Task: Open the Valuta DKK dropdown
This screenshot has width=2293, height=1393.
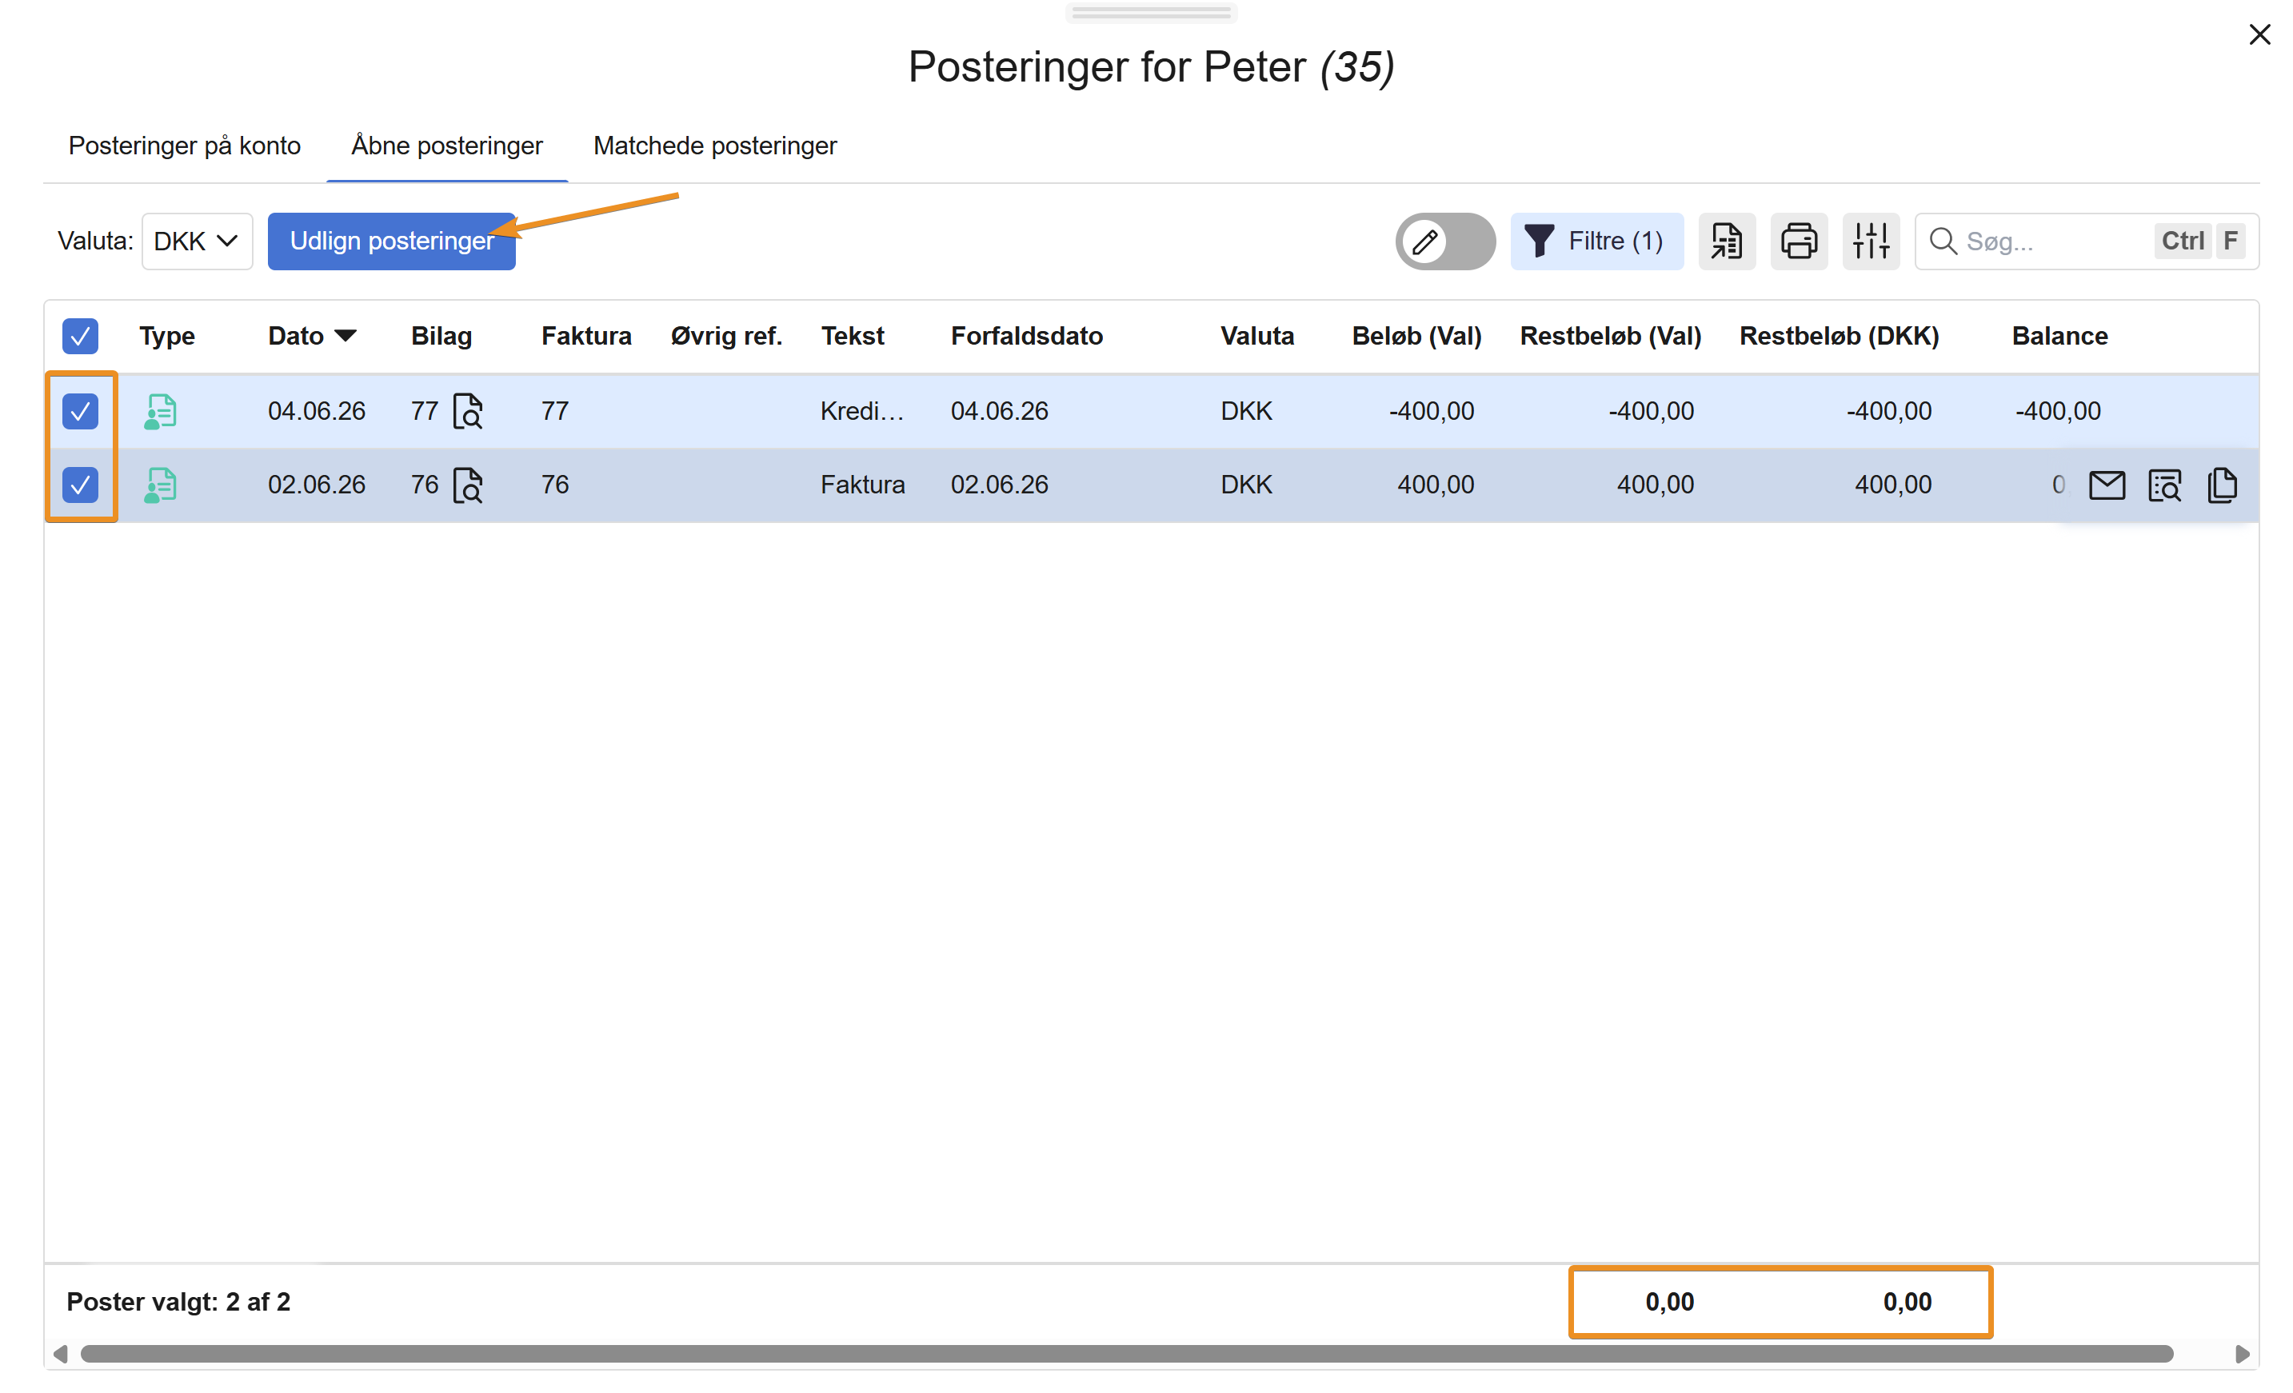Action: (x=197, y=241)
